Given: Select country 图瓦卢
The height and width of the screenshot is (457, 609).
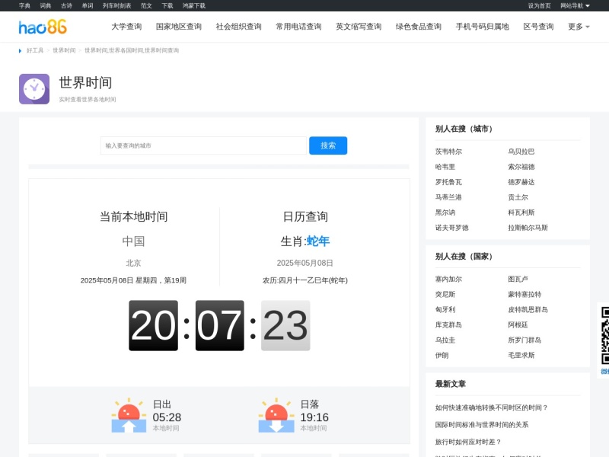Looking at the screenshot, I should click(x=518, y=279).
